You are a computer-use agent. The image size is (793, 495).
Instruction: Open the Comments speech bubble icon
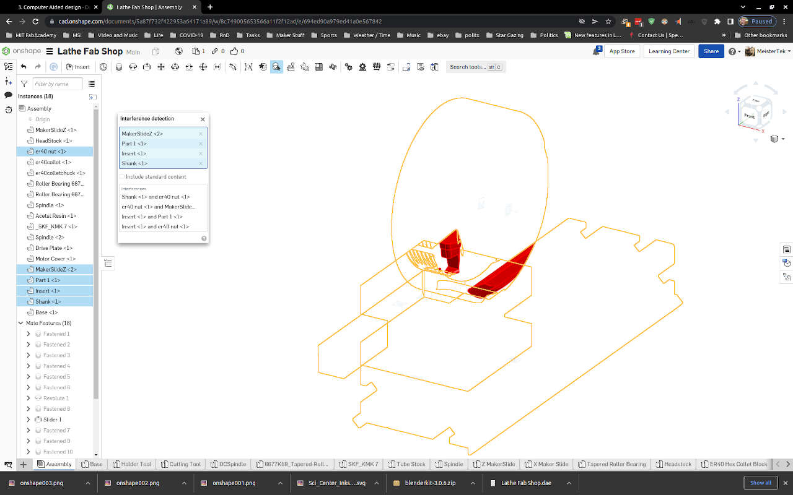point(8,95)
